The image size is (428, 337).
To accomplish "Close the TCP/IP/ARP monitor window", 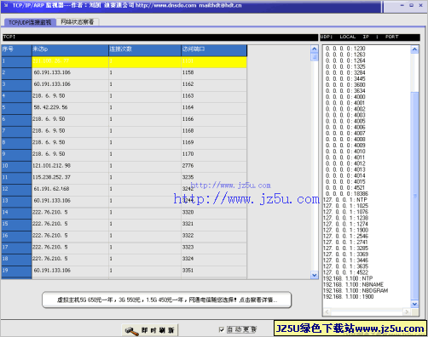I will click(x=420, y=5).
